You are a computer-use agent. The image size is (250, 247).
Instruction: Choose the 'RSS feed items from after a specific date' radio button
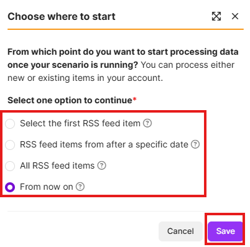click(10, 145)
